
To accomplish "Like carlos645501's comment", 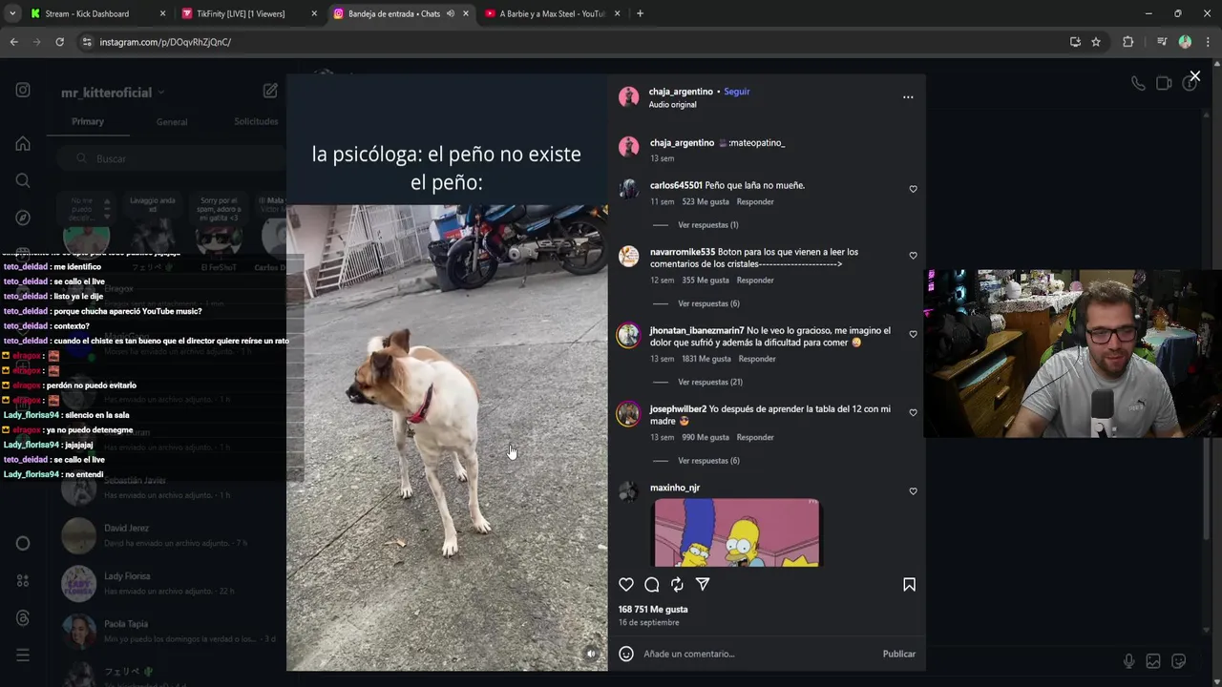I will (x=913, y=189).
